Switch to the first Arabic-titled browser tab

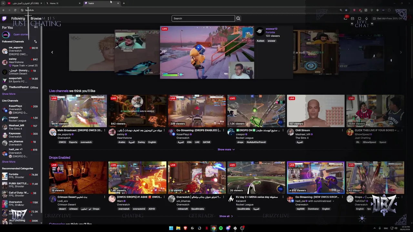coord(25,3)
